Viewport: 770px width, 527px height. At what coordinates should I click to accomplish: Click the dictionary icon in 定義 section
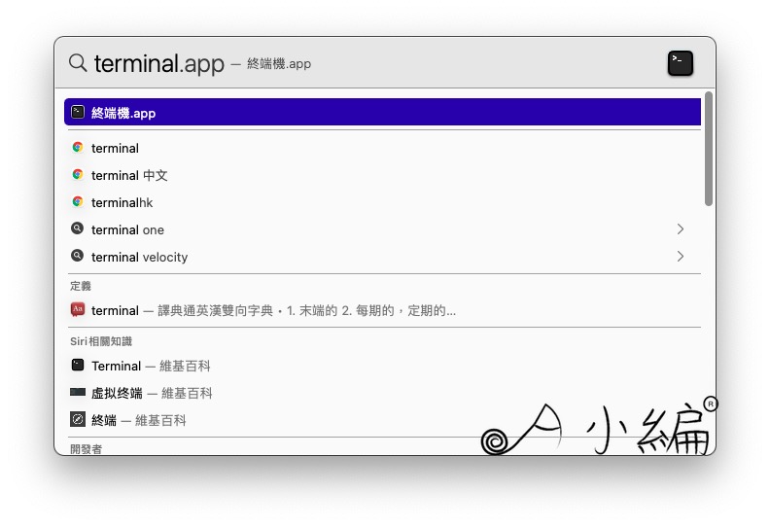click(x=78, y=310)
